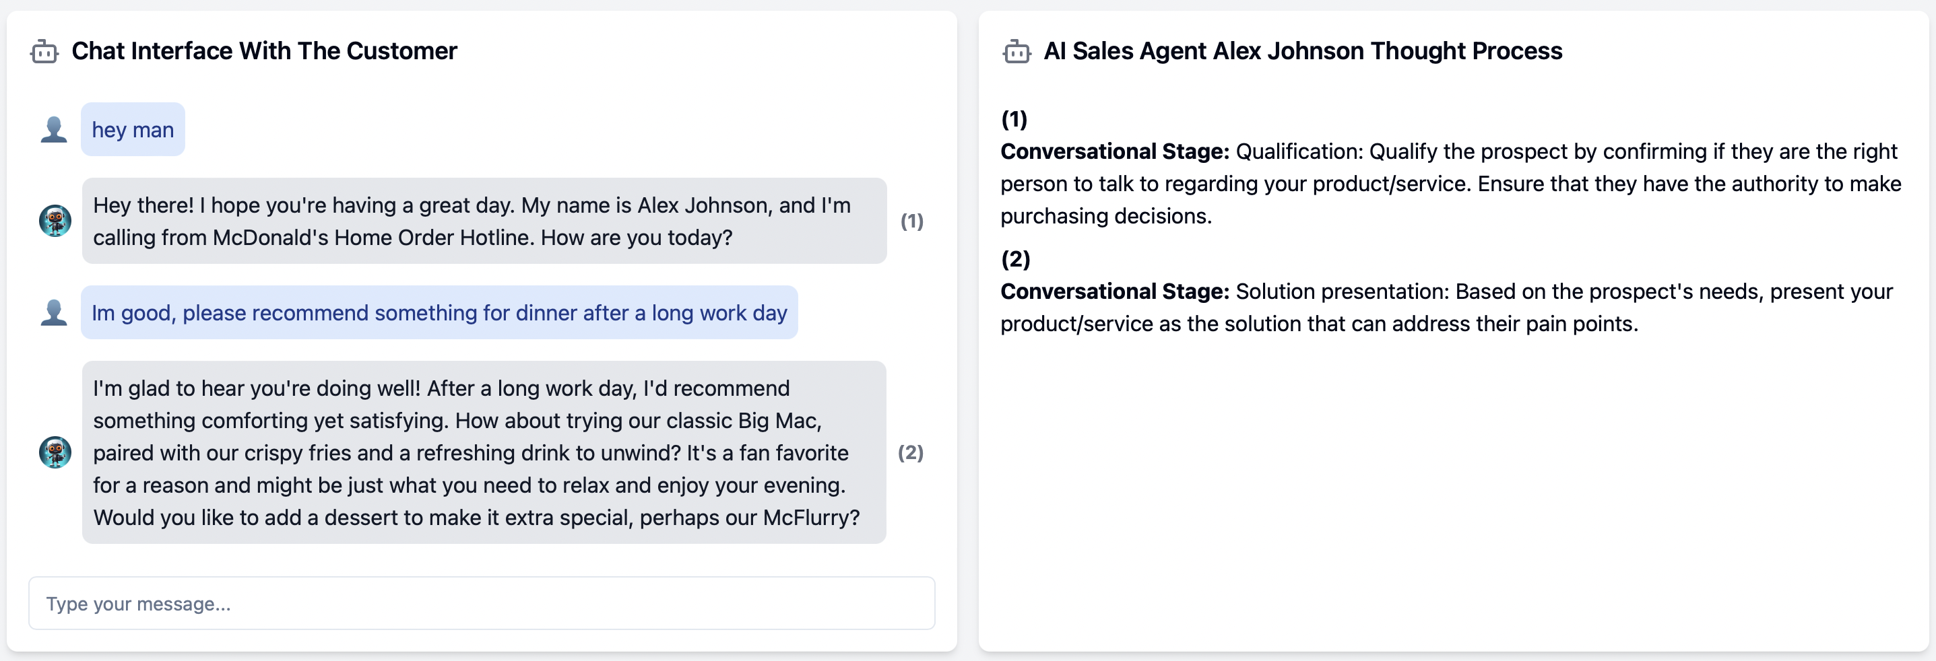
Task: Focus the "Type your message..." input field
Action: click(481, 603)
